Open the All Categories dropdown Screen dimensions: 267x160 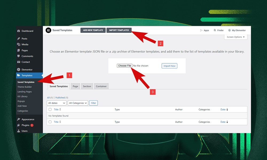[78, 103]
